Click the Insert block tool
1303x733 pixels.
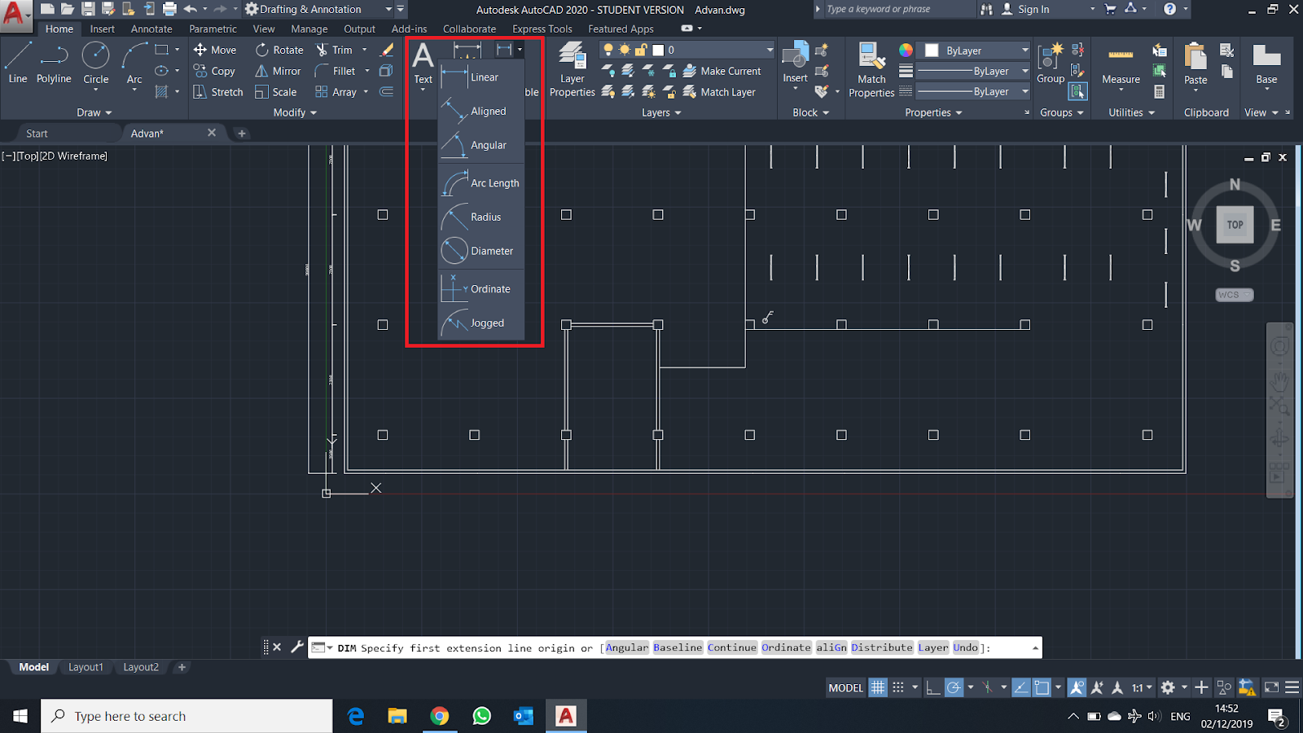(795, 64)
